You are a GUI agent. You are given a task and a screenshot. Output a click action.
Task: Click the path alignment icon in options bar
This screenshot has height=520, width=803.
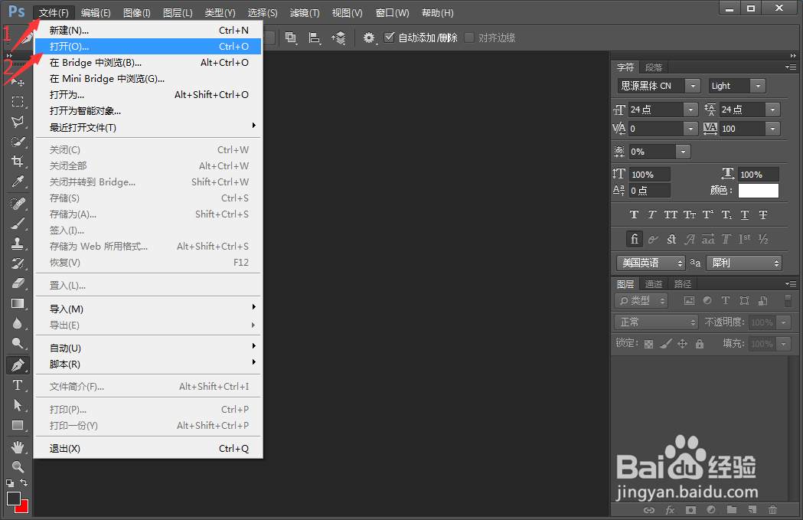[x=315, y=38]
